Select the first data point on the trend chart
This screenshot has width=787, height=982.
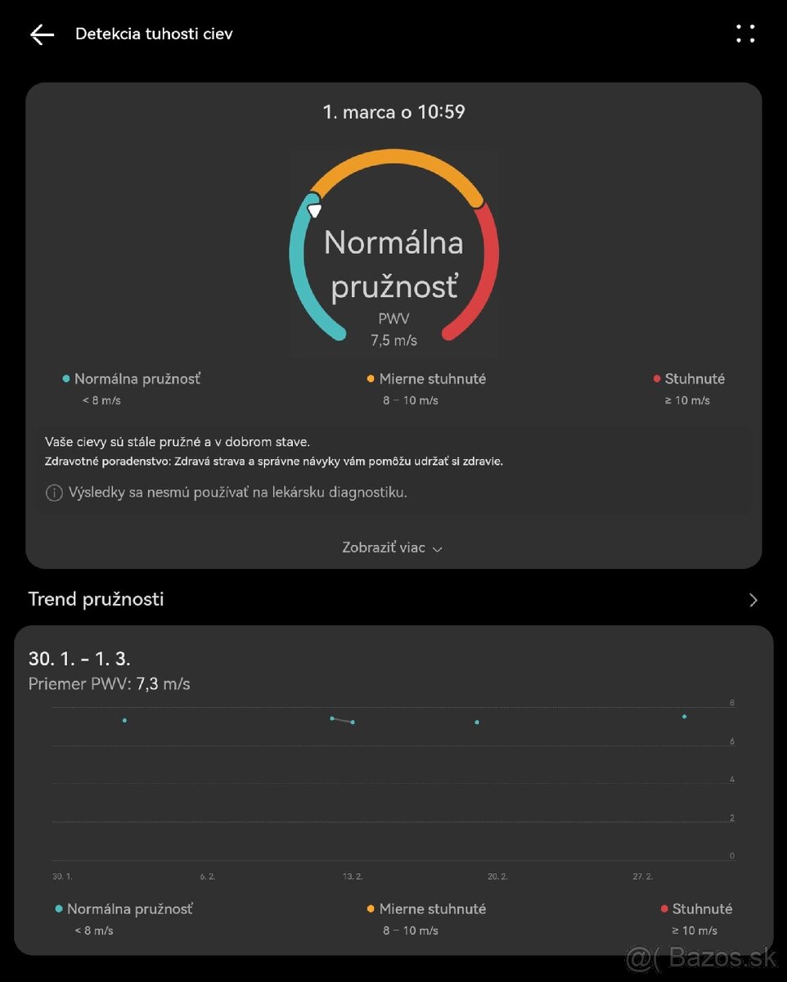124,720
